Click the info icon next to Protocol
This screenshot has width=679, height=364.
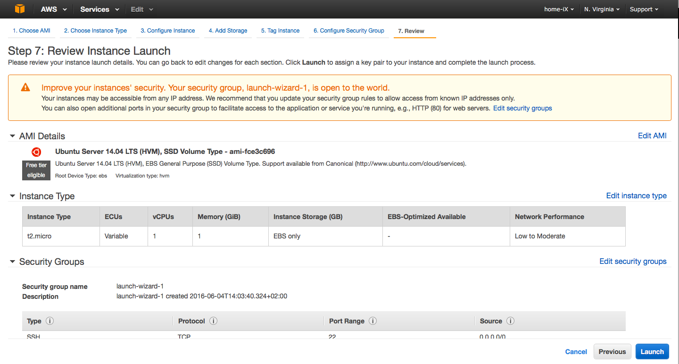click(x=213, y=321)
